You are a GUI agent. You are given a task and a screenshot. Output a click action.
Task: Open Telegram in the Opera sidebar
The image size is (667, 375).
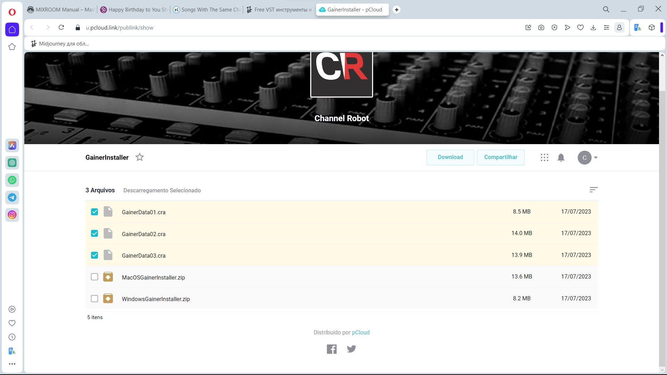12,198
